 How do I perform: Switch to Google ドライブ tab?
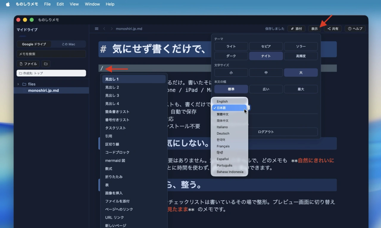tap(34, 44)
